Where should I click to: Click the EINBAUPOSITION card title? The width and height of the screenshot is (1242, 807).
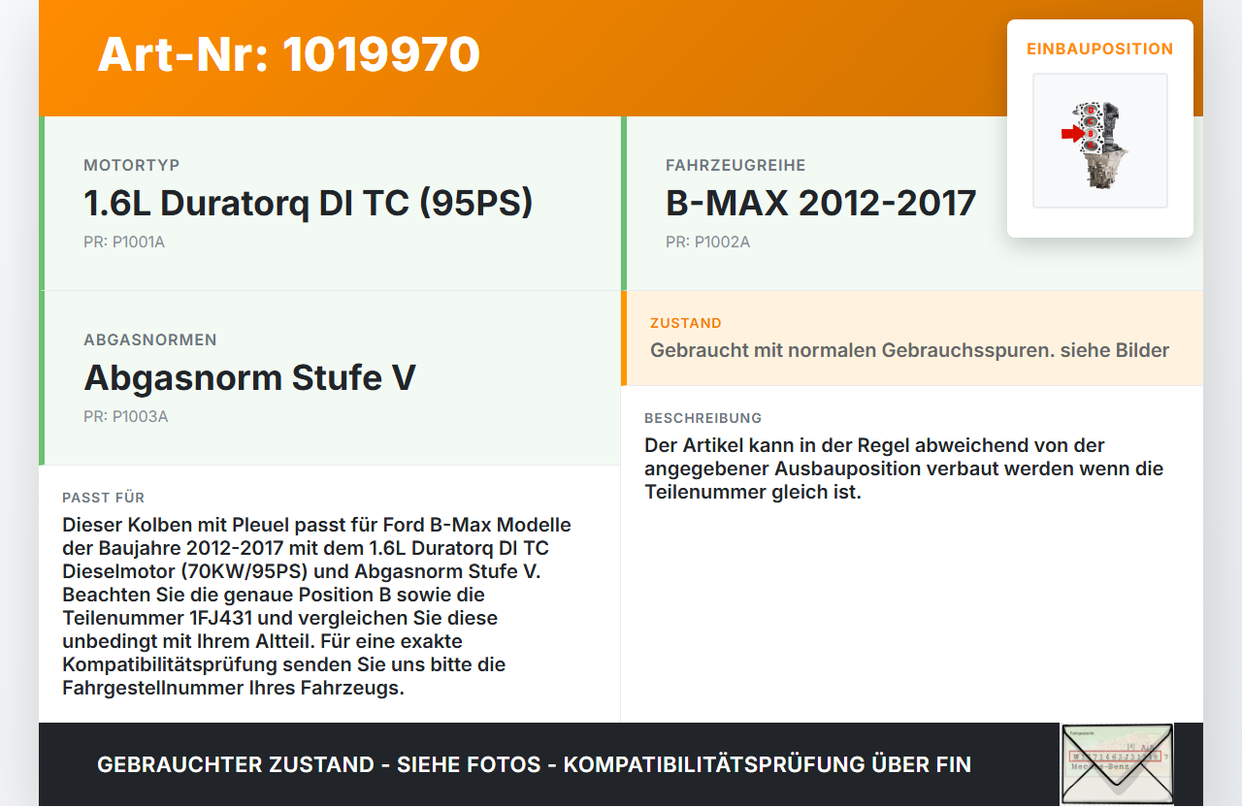click(1100, 48)
